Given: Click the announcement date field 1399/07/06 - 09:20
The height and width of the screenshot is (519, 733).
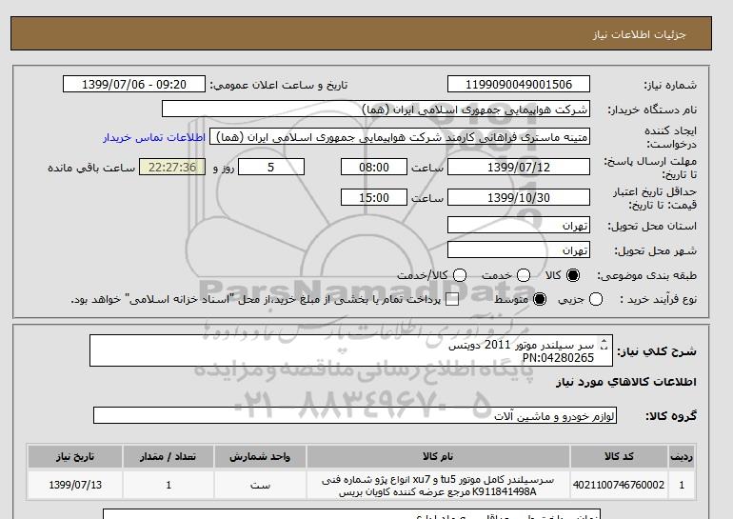Looking at the screenshot, I should pos(134,84).
